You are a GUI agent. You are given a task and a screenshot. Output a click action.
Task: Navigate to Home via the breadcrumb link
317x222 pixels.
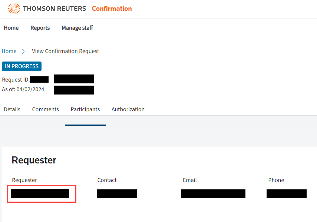point(9,51)
